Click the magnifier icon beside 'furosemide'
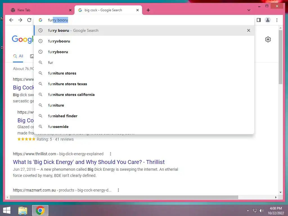Viewport: 288px width, 216px height. [40, 127]
